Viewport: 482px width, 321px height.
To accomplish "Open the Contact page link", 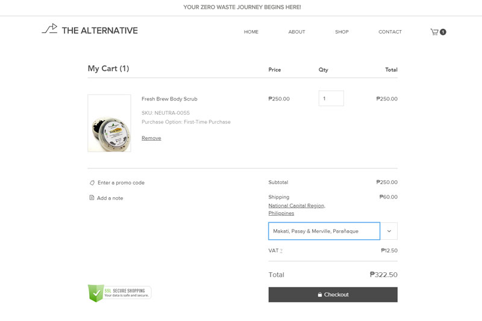I will click(390, 32).
